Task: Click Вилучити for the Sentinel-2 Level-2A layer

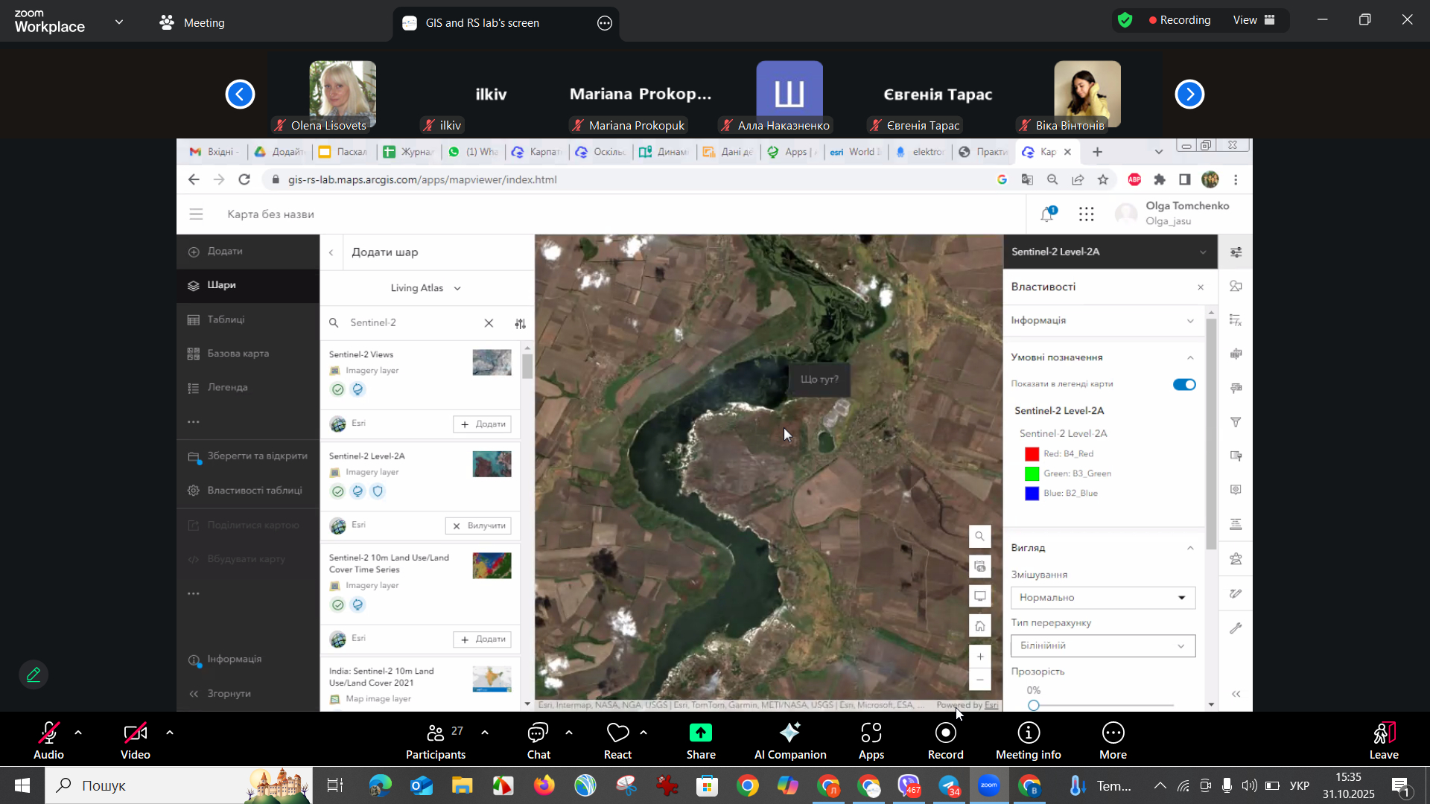Action: click(478, 526)
